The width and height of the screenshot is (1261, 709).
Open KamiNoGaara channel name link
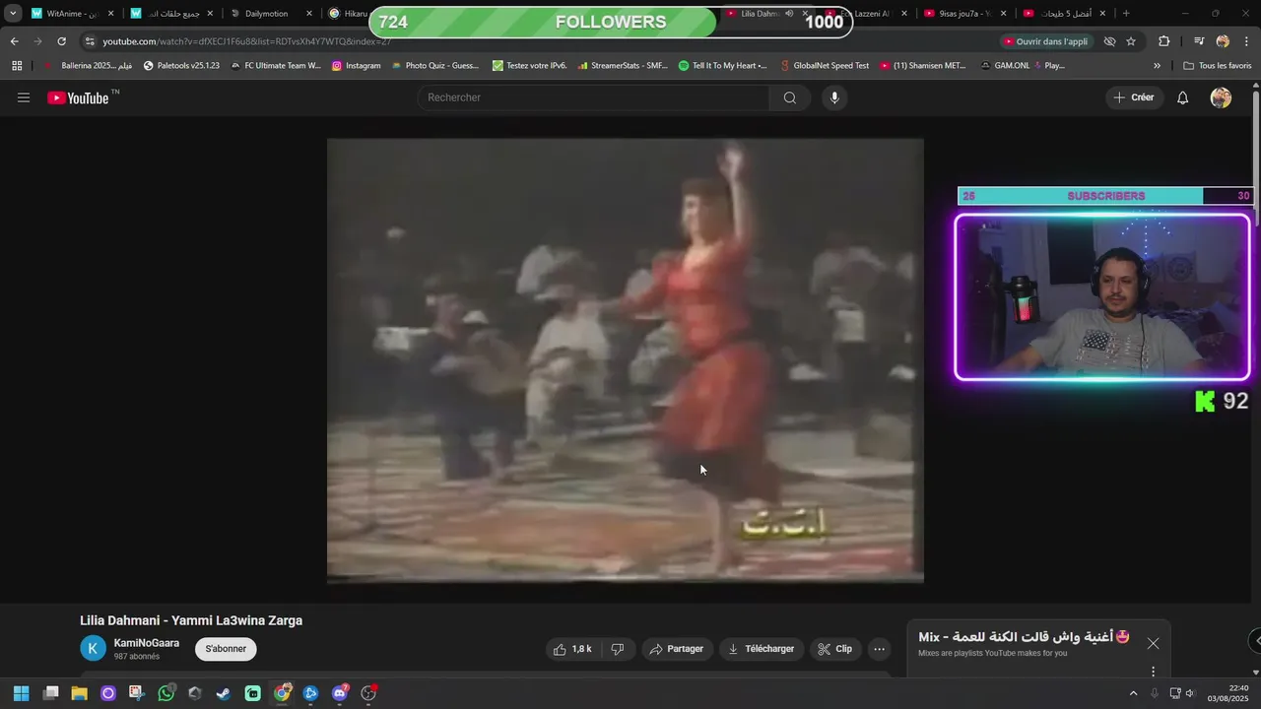147,643
